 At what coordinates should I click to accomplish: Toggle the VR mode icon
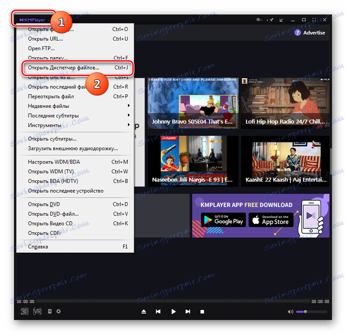pyautogui.click(x=37, y=311)
